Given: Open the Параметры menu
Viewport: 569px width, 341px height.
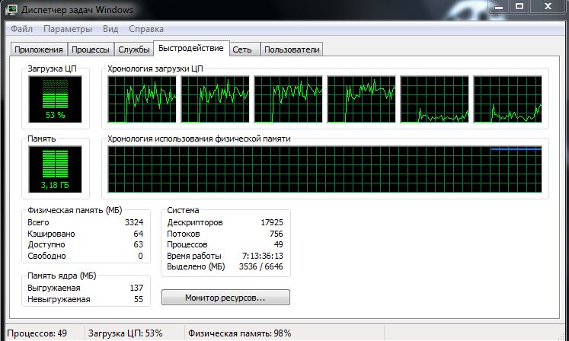Looking at the screenshot, I should point(68,29).
